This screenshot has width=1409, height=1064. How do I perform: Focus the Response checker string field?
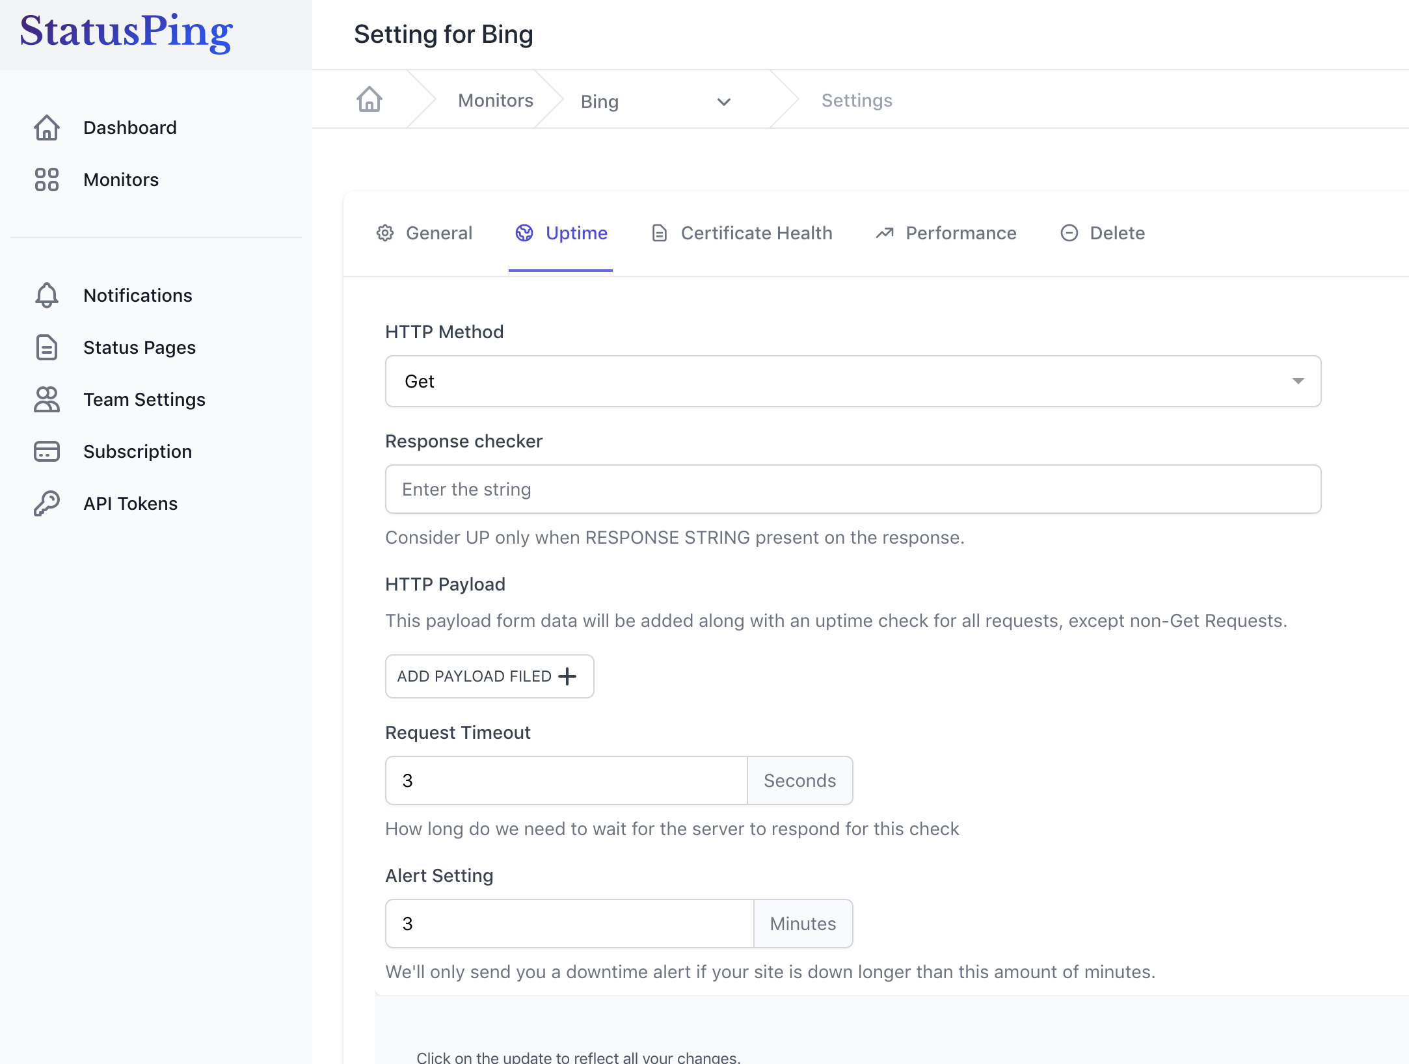pyautogui.click(x=852, y=489)
